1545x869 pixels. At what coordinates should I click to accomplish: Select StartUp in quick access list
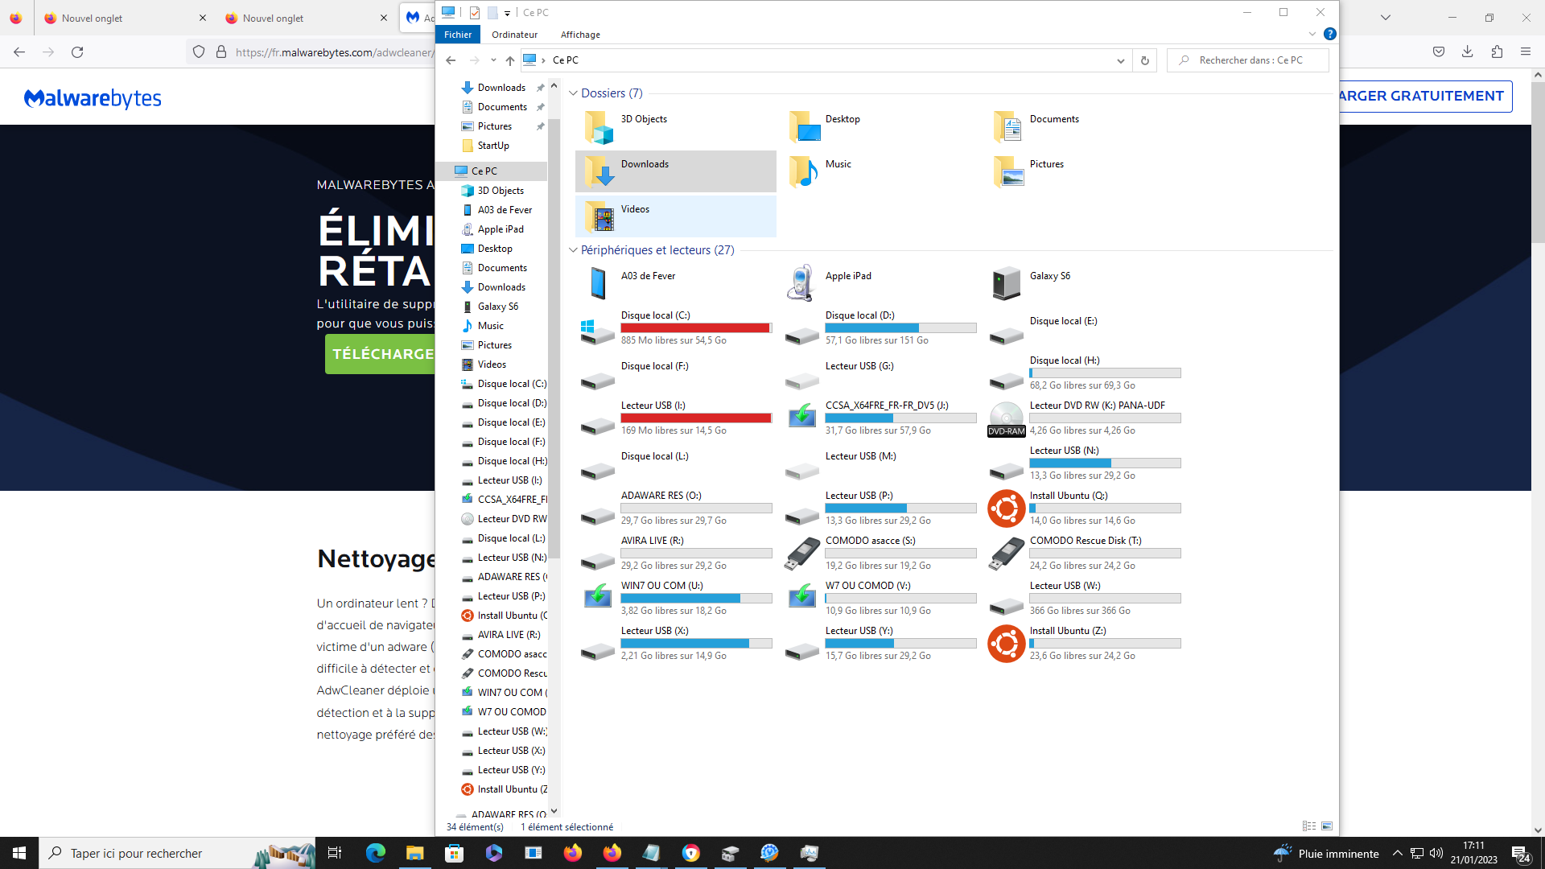coord(493,146)
